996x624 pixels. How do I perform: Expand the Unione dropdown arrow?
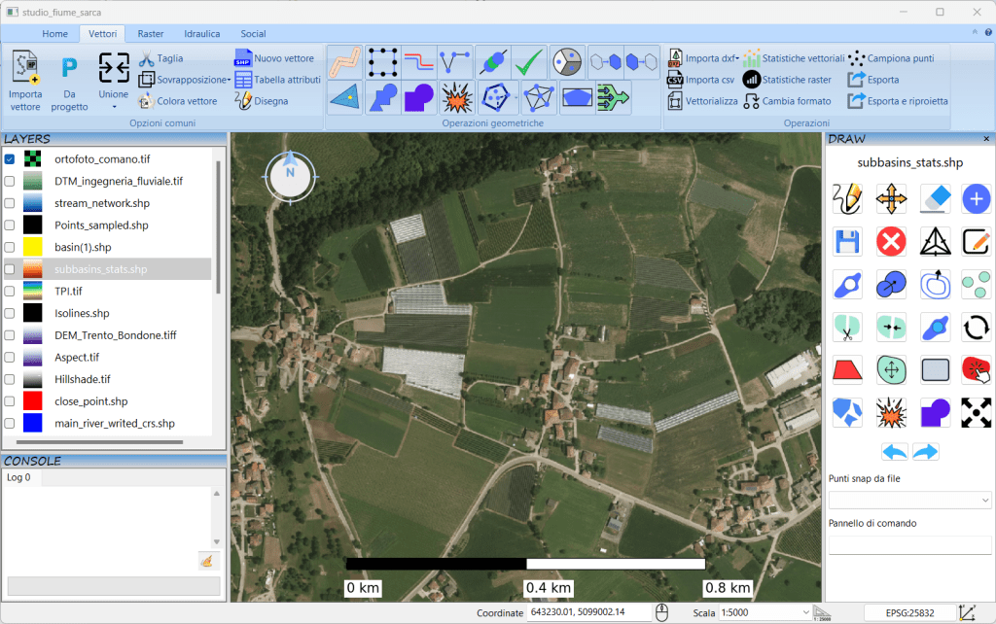click(115, 107)
